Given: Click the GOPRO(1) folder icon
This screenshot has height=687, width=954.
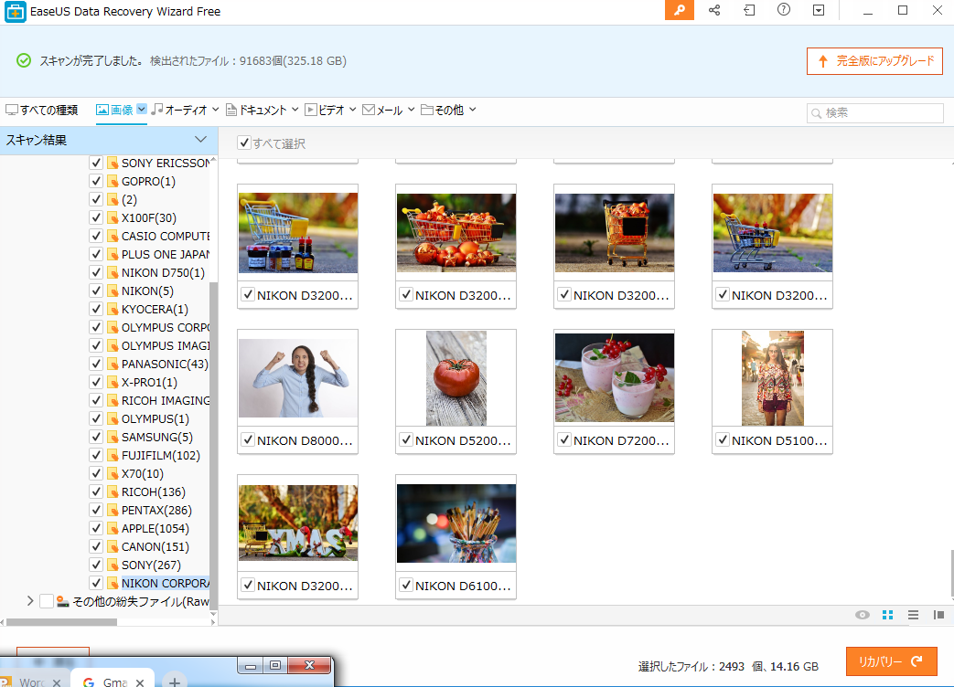Looking at the screenshot, I should (112, 181).
